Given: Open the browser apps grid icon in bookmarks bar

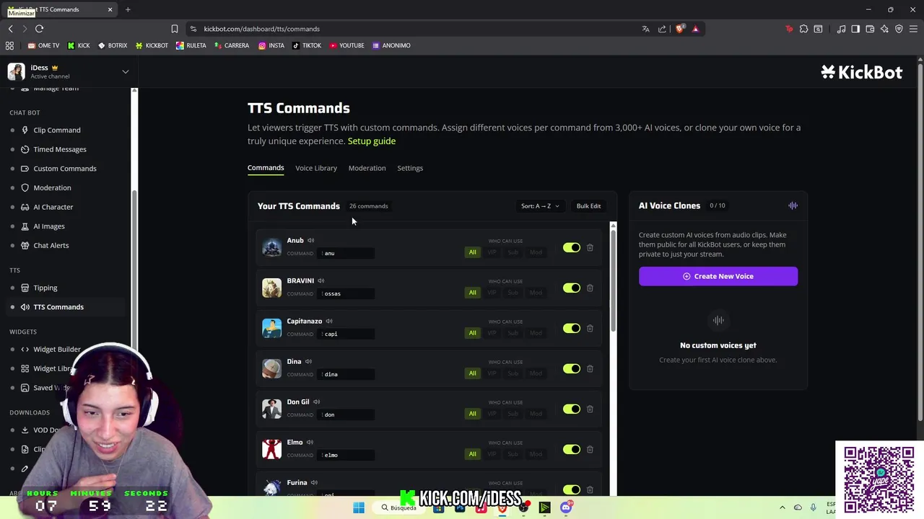Looking at the screenshot, I should point(9,45).
